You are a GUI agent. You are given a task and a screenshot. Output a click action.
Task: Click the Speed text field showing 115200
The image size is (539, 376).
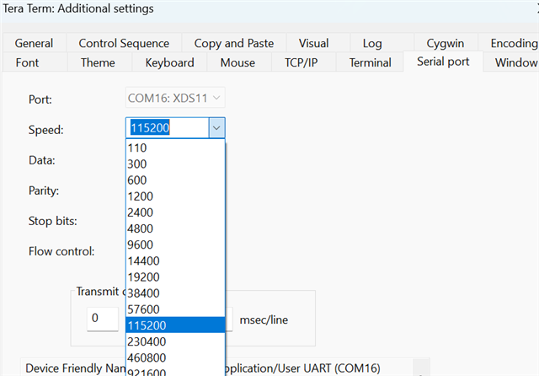(x=166, y=127)
